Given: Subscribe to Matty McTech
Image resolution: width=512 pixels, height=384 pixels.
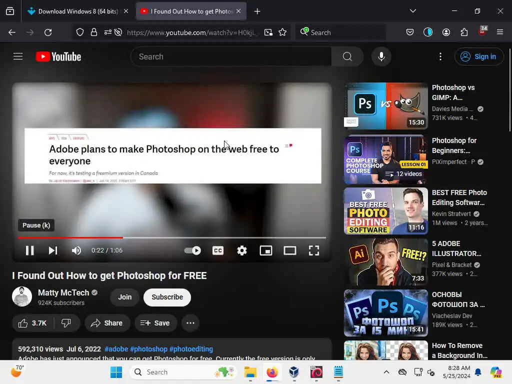Looking at the screenshot, I should [x=167, y=297].
